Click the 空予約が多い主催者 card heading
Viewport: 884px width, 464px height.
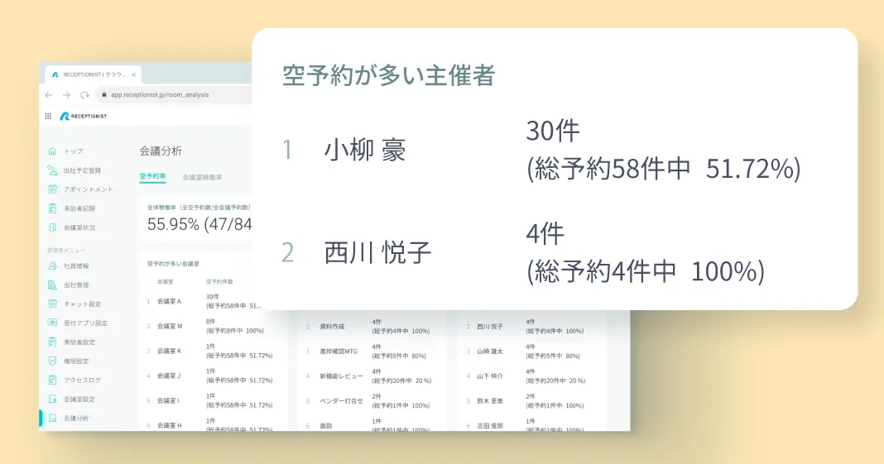tap(388, 75)
